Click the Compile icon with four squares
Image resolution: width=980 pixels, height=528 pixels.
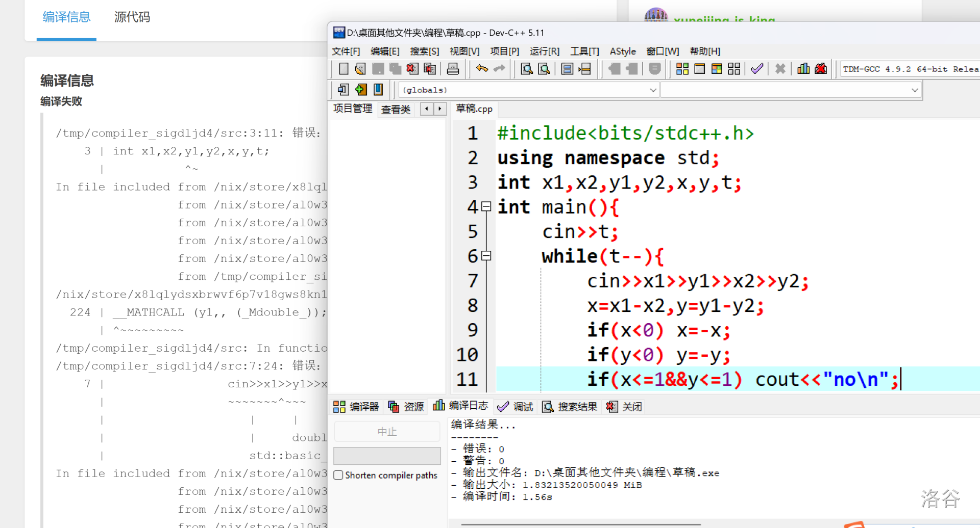tap(682, 69)
